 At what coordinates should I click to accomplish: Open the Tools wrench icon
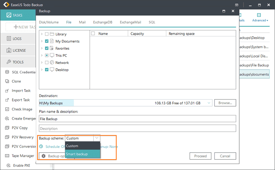(9, 62)
